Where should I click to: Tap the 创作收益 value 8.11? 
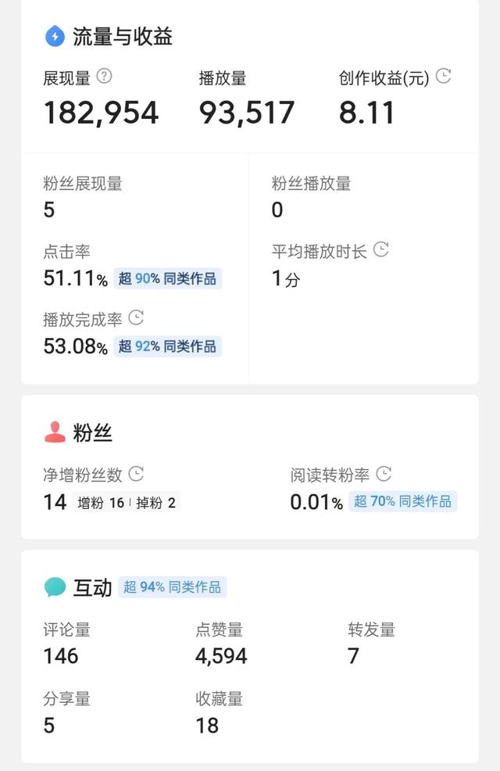click(x=366, y=113)
